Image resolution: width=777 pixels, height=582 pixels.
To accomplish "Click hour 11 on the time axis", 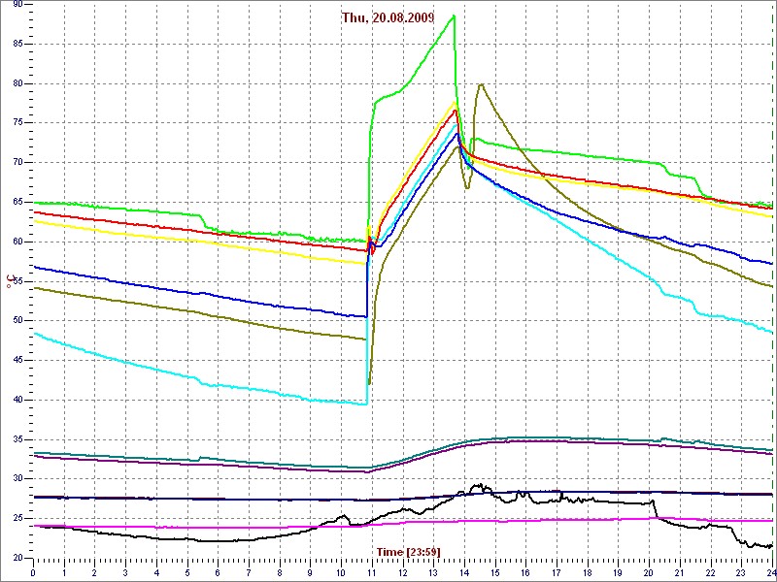I will [372, 572].
